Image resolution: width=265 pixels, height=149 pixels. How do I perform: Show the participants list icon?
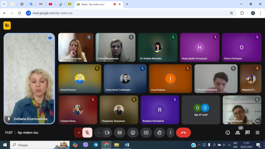(x=237, y=132)
